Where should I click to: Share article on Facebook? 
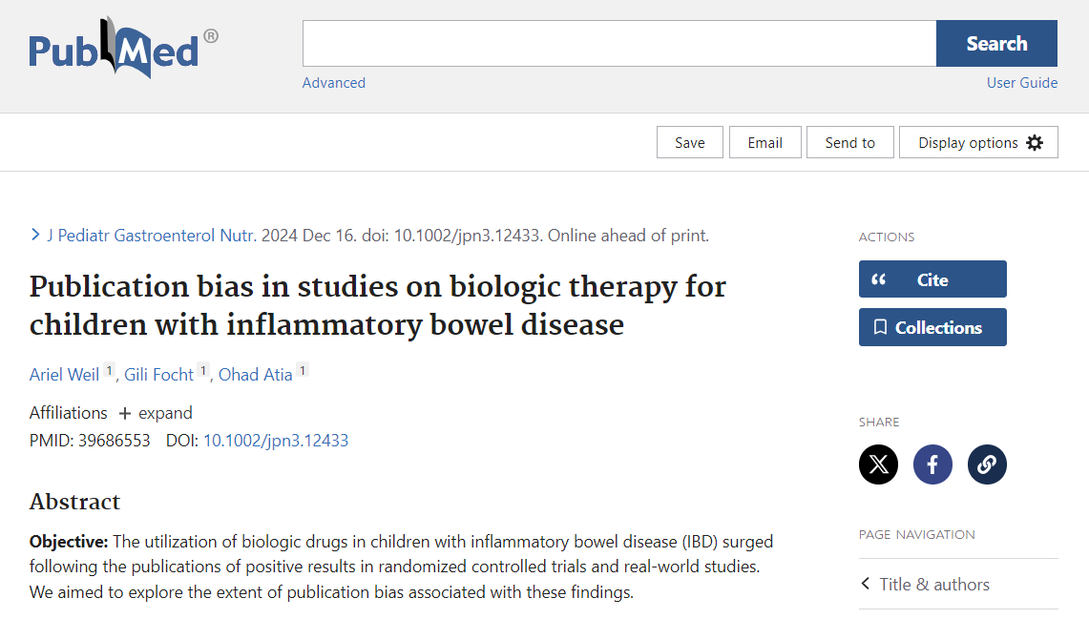coord(932,464)
